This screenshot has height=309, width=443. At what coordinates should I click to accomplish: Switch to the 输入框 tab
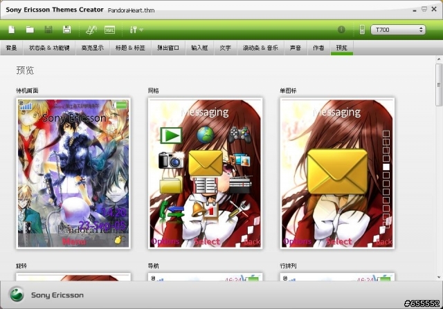(199, 48)
